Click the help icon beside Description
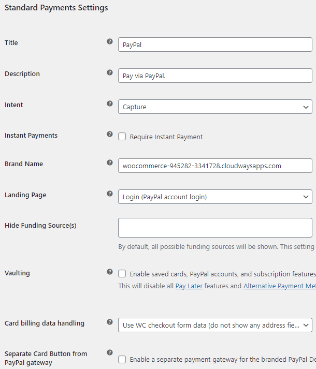 click(110, 72)
